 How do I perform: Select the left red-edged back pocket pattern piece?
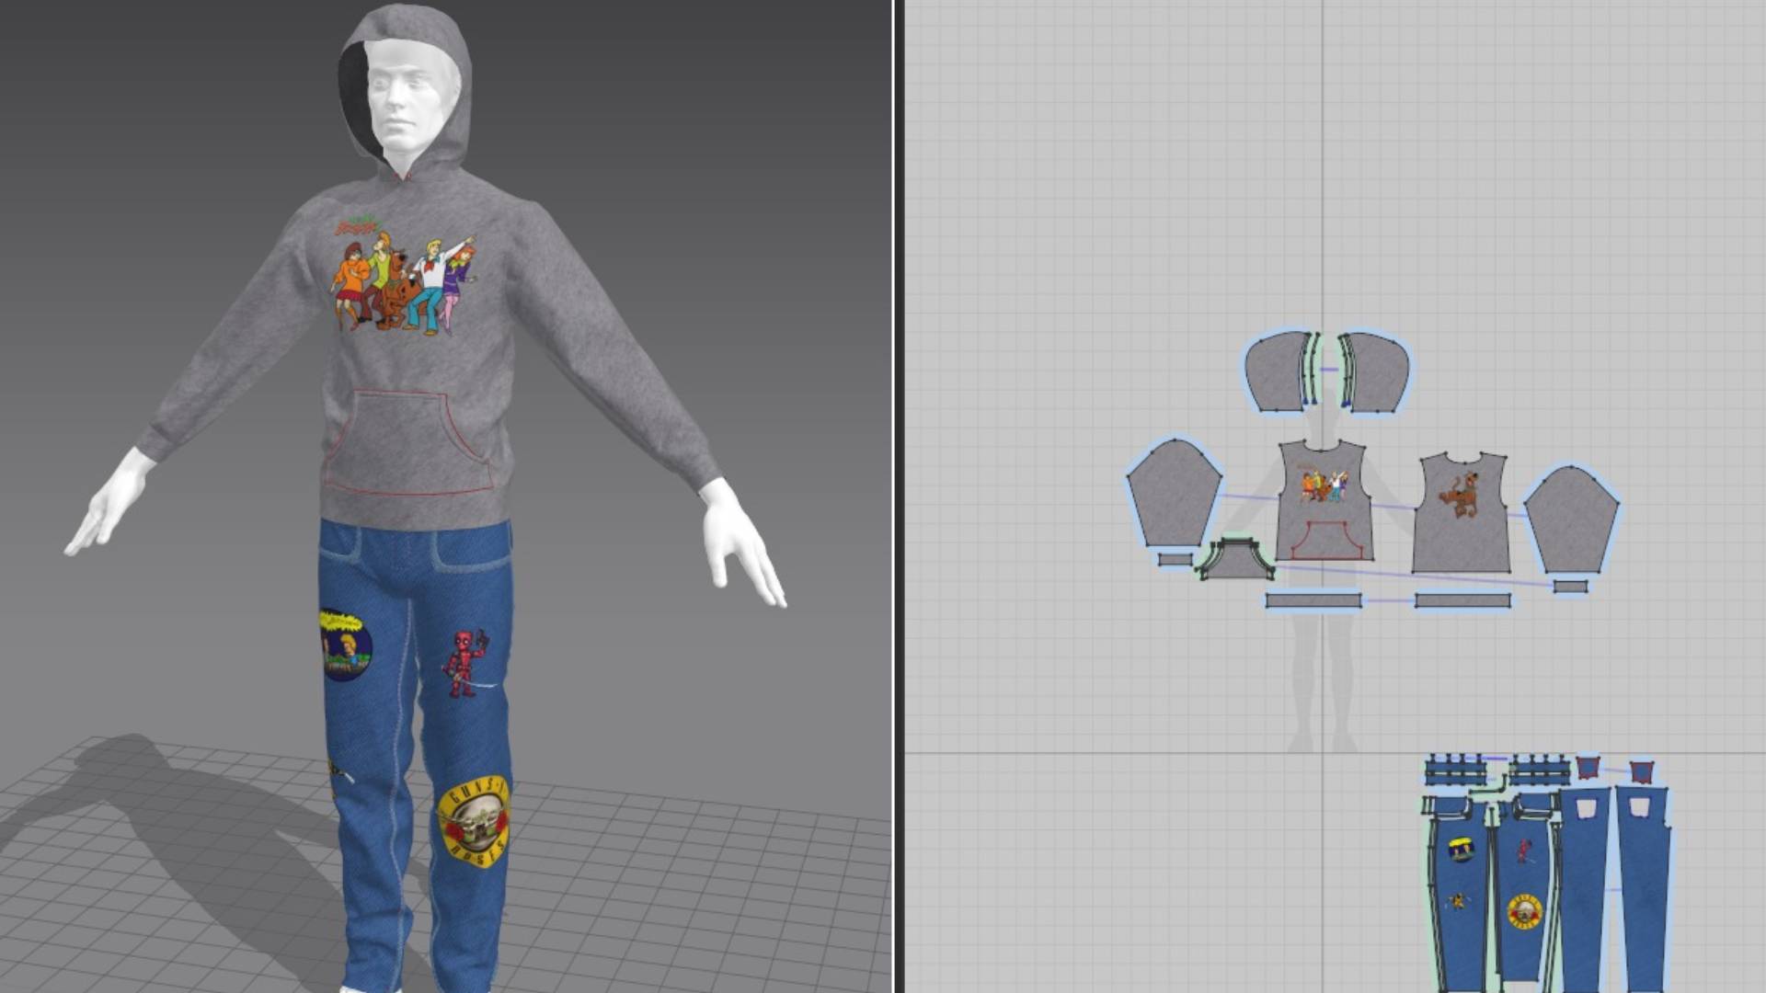click(x=1588, y=769)
